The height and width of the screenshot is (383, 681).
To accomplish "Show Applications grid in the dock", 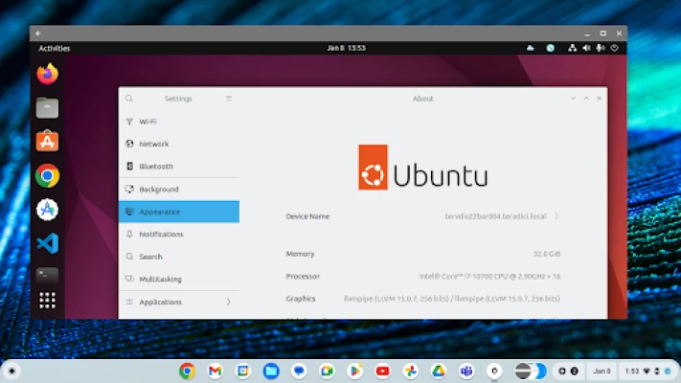I will coord(47,301).
